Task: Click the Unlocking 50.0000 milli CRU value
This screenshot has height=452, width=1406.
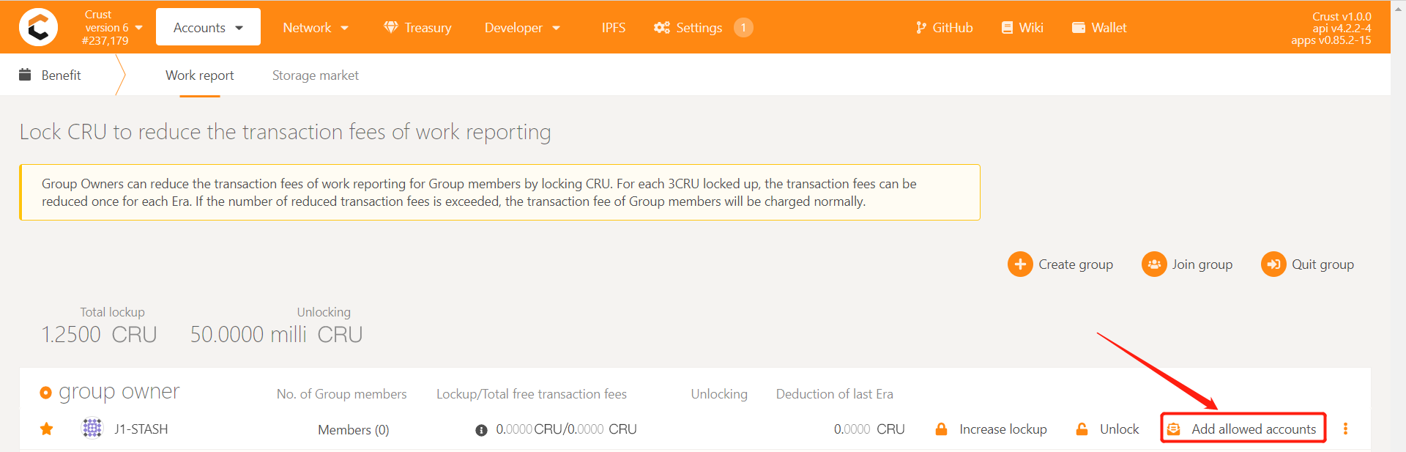Action: 276,334
